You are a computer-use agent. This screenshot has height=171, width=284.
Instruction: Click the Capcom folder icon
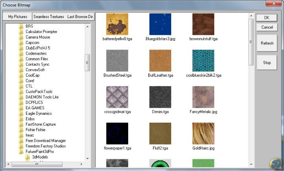[x=21, y=42]
